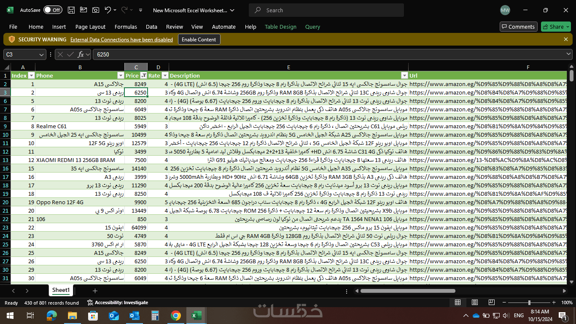Open the filtered Price column dropdown
576x324 pixels.
(143, 76)
